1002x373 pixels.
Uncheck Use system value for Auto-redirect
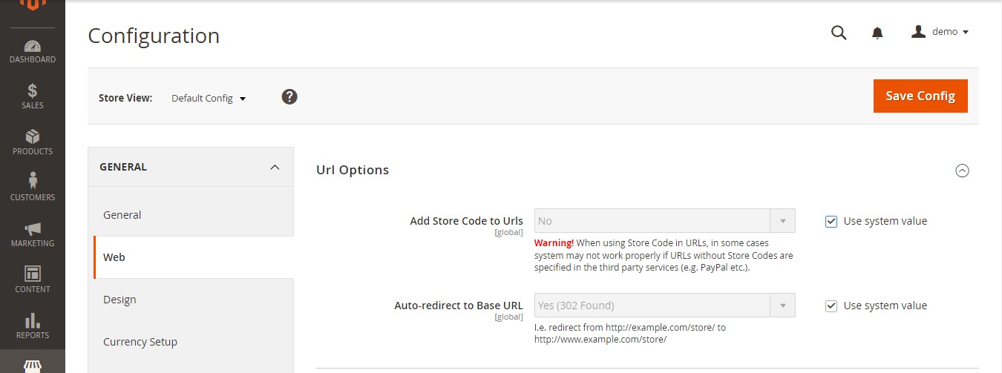[831, 306]
